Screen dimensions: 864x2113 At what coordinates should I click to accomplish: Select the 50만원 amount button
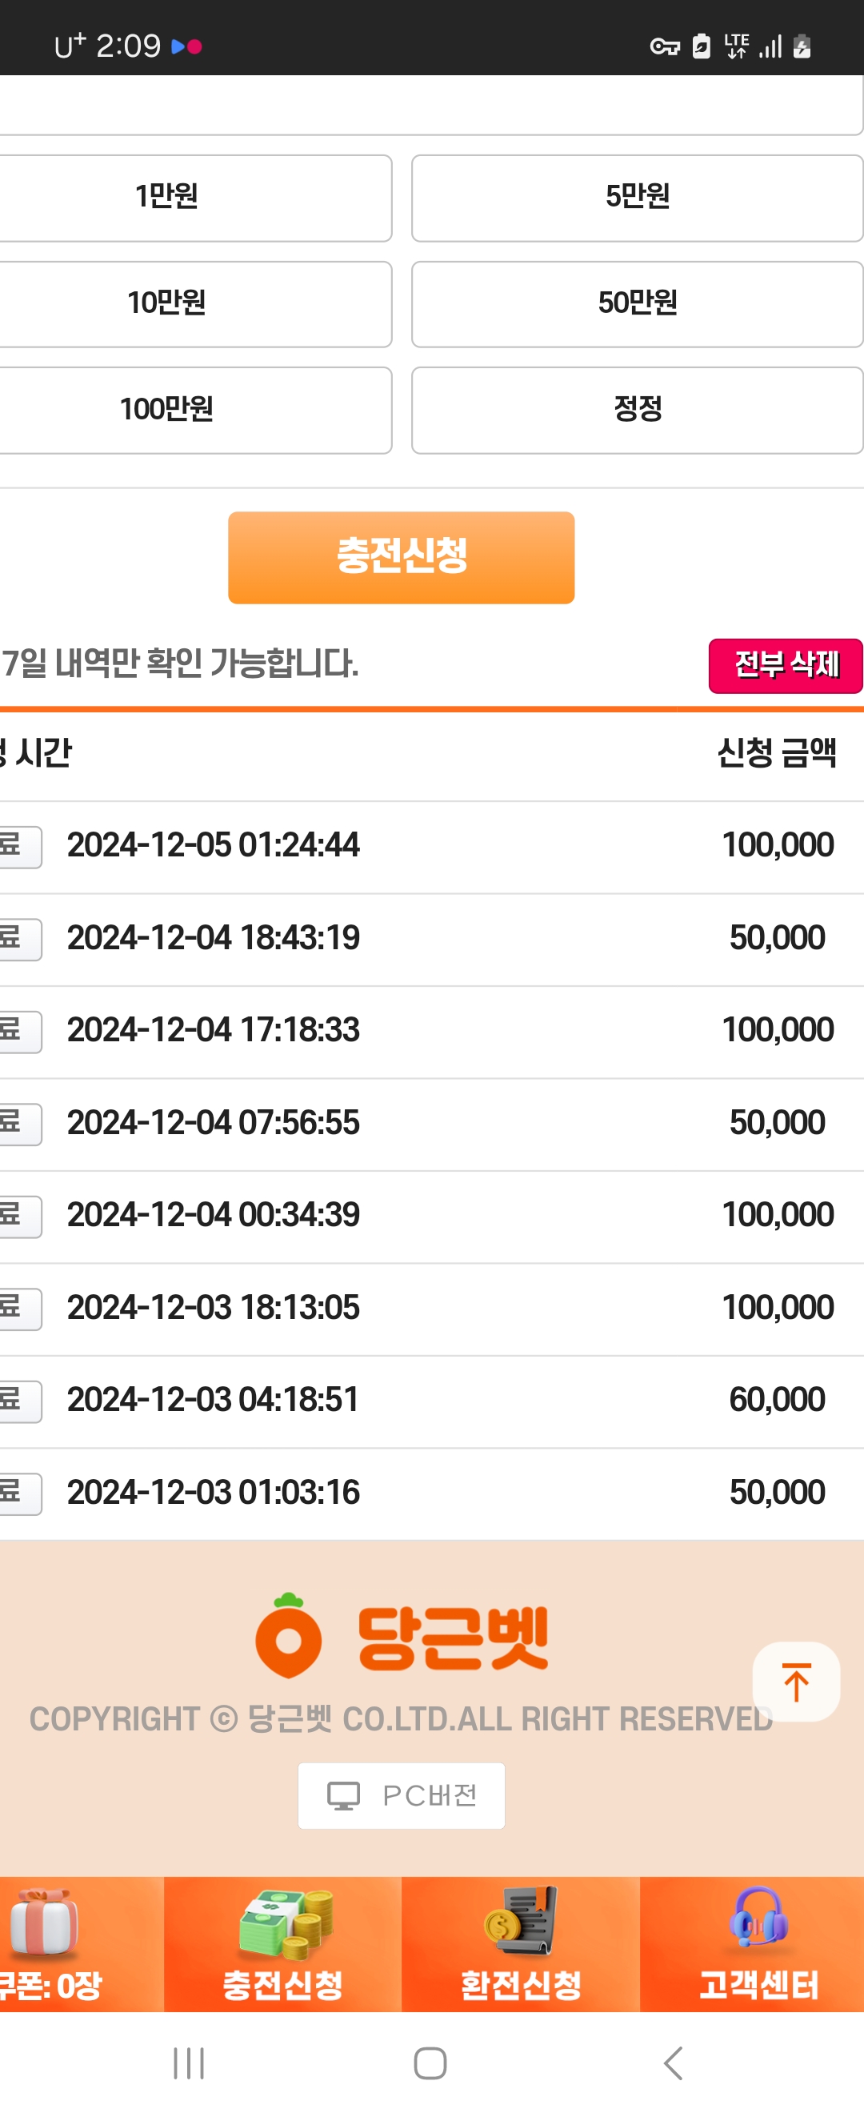point(637,304)
